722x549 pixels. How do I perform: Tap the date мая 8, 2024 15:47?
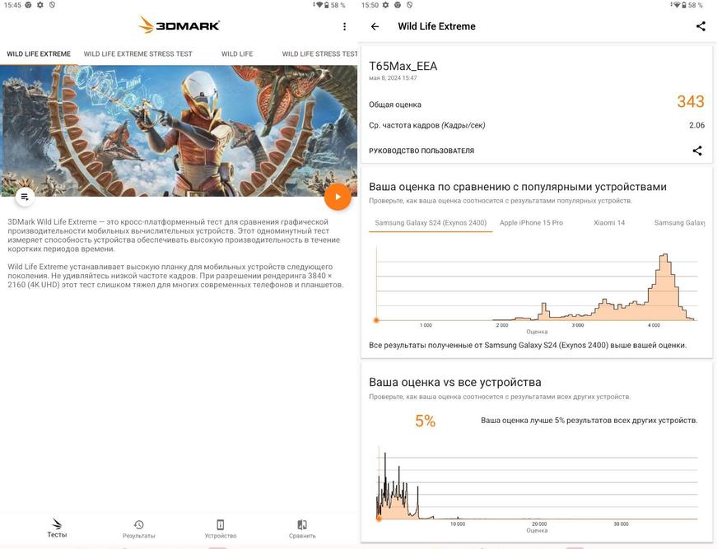click(393, 78)
